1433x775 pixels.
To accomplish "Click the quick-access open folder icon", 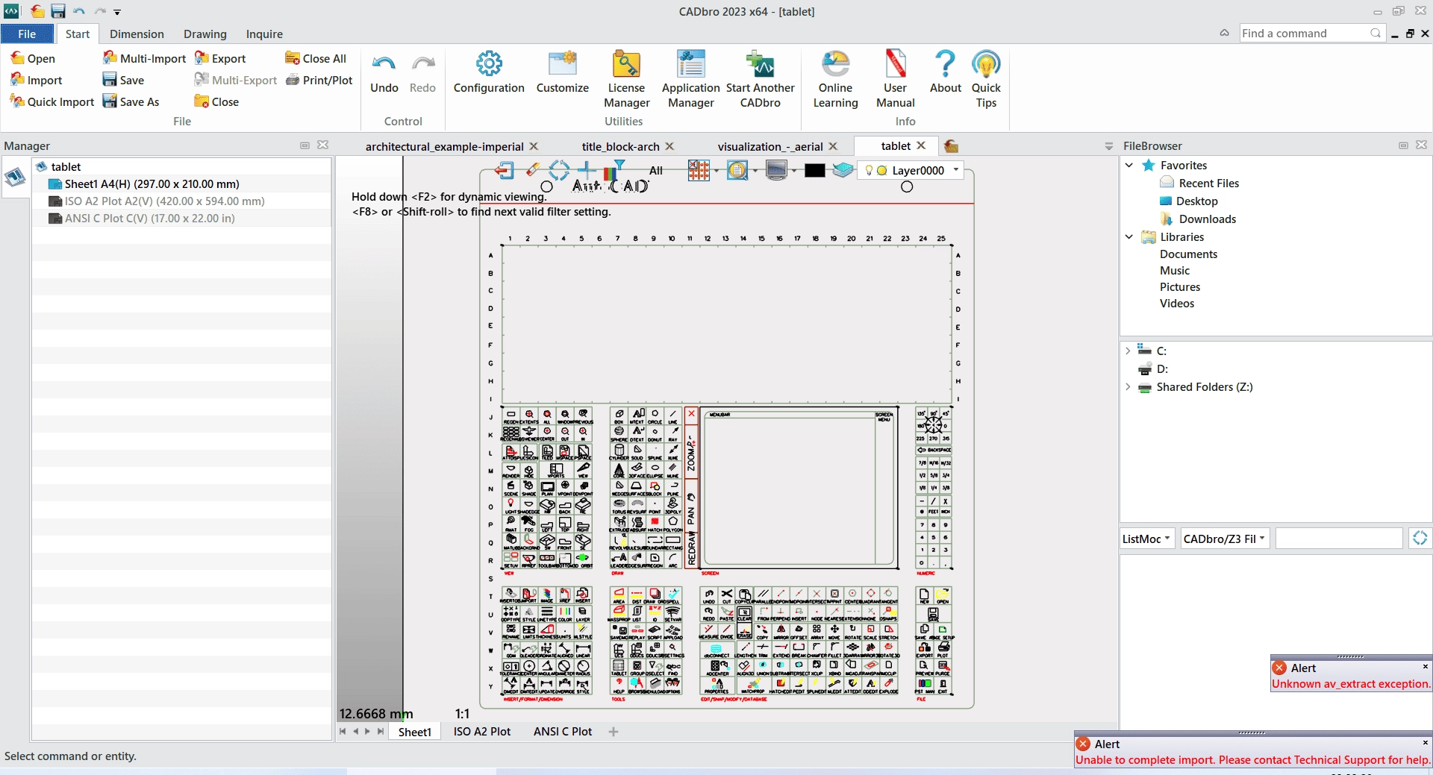I will [37, 11].
